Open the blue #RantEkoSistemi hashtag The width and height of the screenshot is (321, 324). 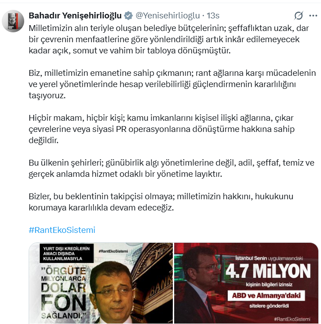[x=62, y=230]
